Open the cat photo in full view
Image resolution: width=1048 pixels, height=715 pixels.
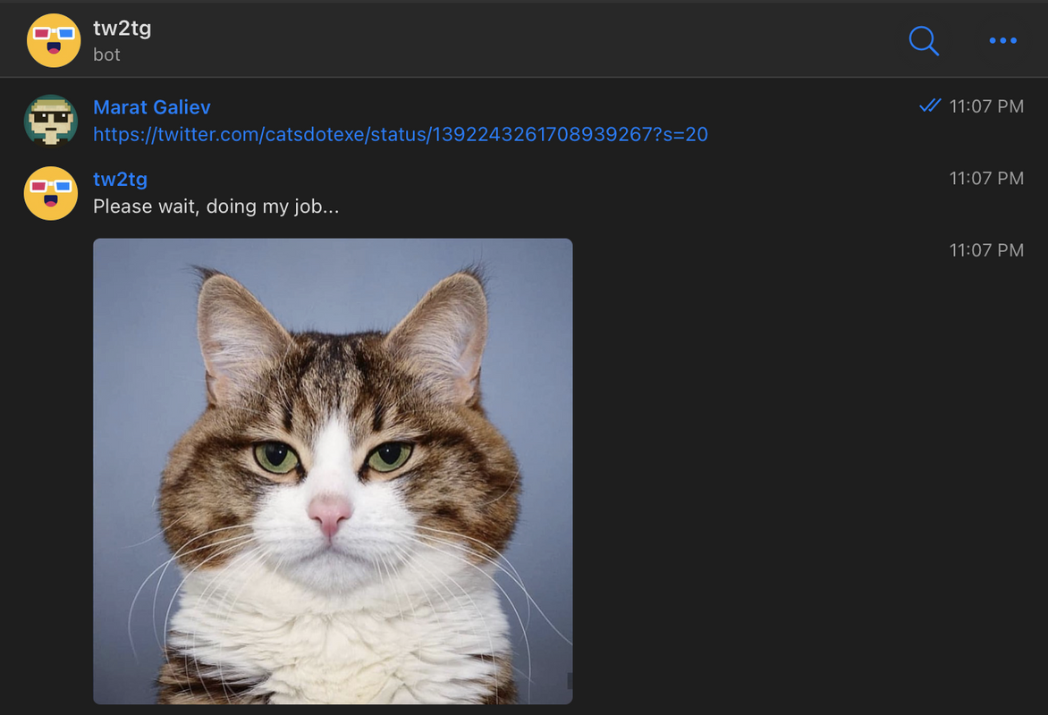pyautogui.click(x=333, y=471)
